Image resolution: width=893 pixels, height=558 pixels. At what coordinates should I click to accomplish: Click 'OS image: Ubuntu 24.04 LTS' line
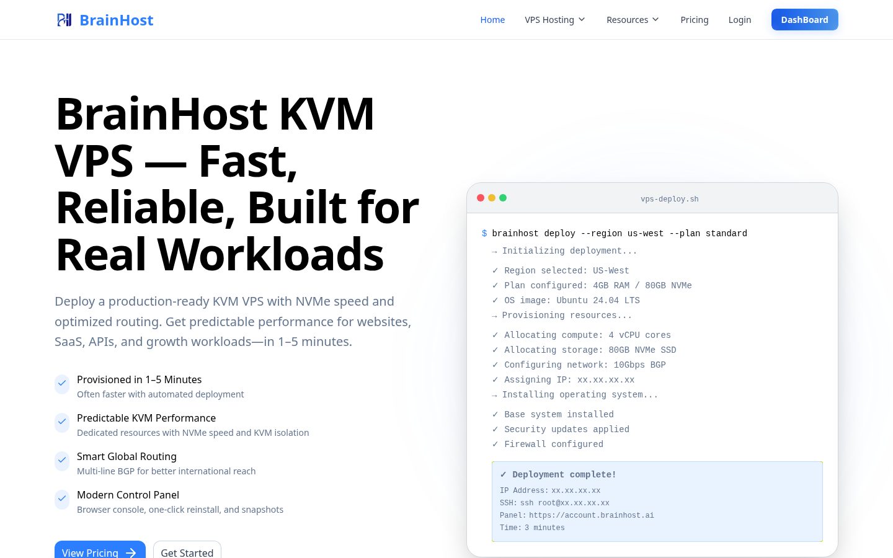point(566,300)
